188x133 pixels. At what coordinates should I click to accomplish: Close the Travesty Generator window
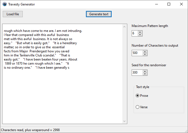tap(181, 4)
